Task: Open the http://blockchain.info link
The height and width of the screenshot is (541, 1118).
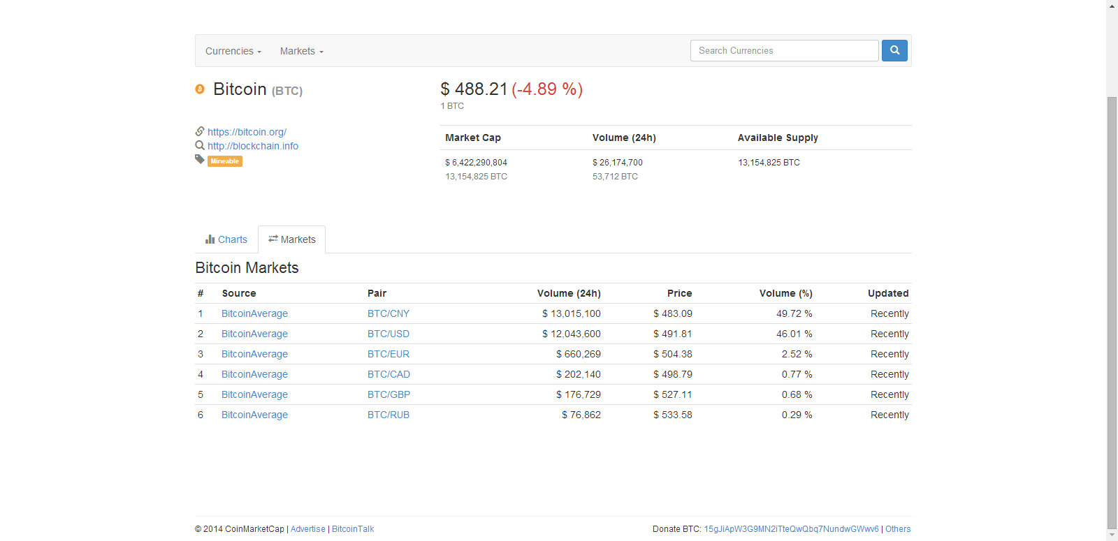Action: pos(253,146)
